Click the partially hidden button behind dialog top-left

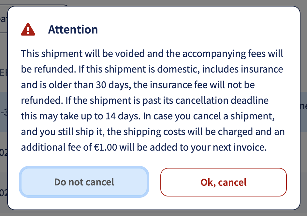(3, 20)
